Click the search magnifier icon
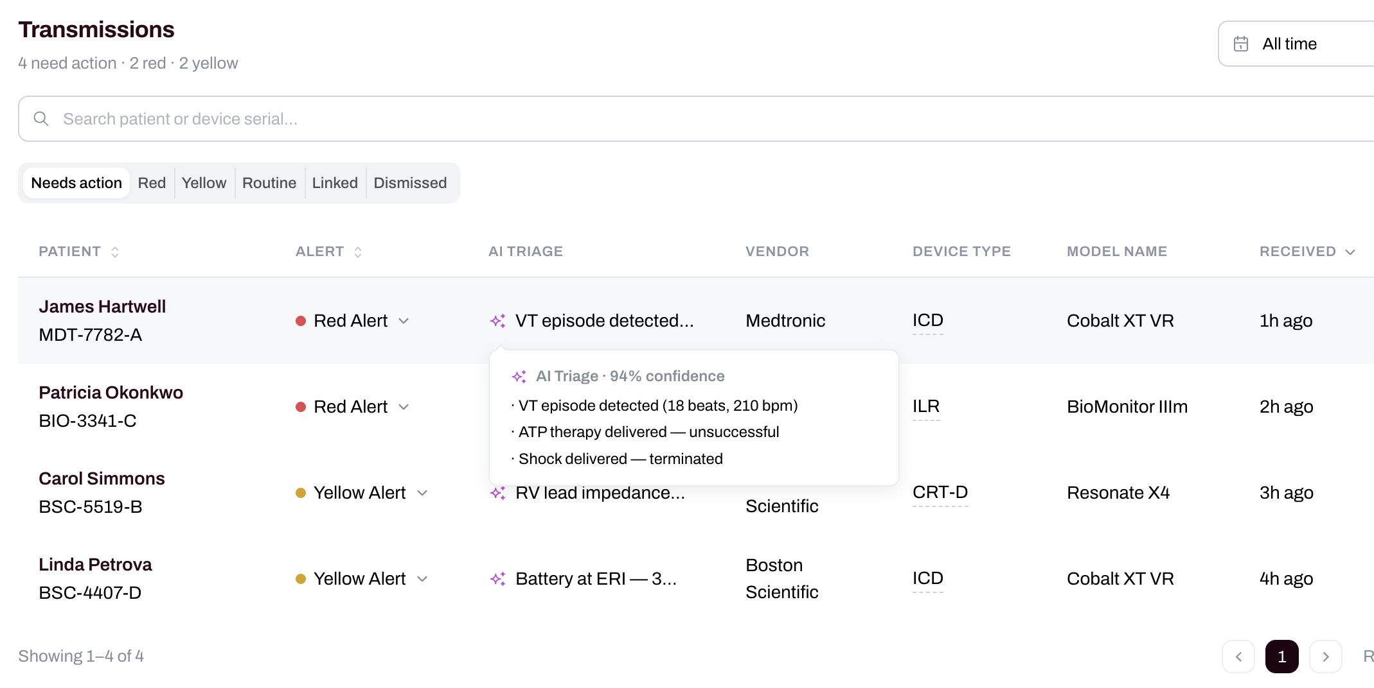The image size is (1374, 688). point(41,119)
